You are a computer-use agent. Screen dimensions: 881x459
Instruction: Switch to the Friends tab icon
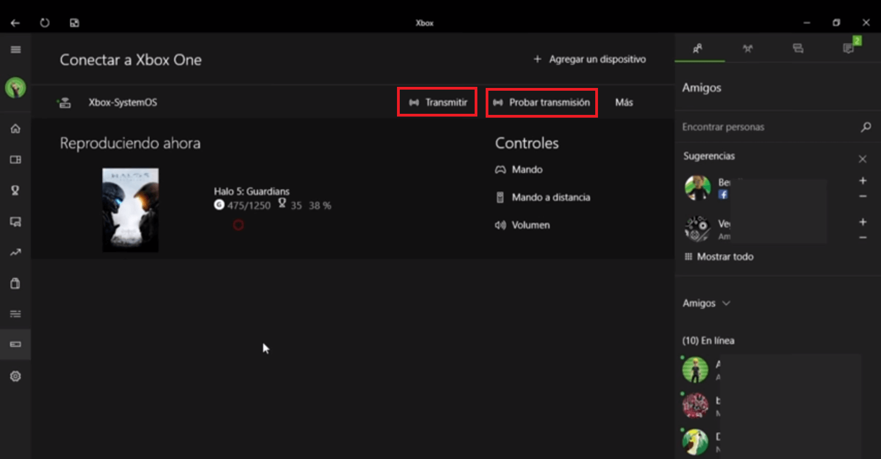coord(698,48)
